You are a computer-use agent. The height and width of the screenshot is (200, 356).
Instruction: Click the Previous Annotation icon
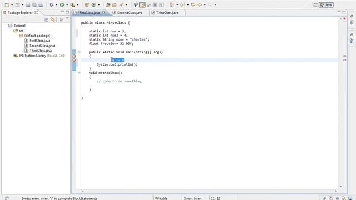(182, 5)
